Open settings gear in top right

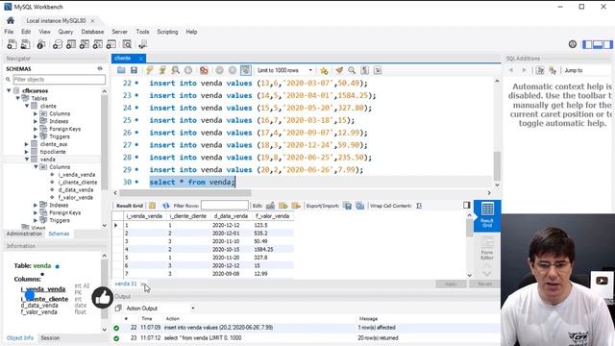coord(573,44)
